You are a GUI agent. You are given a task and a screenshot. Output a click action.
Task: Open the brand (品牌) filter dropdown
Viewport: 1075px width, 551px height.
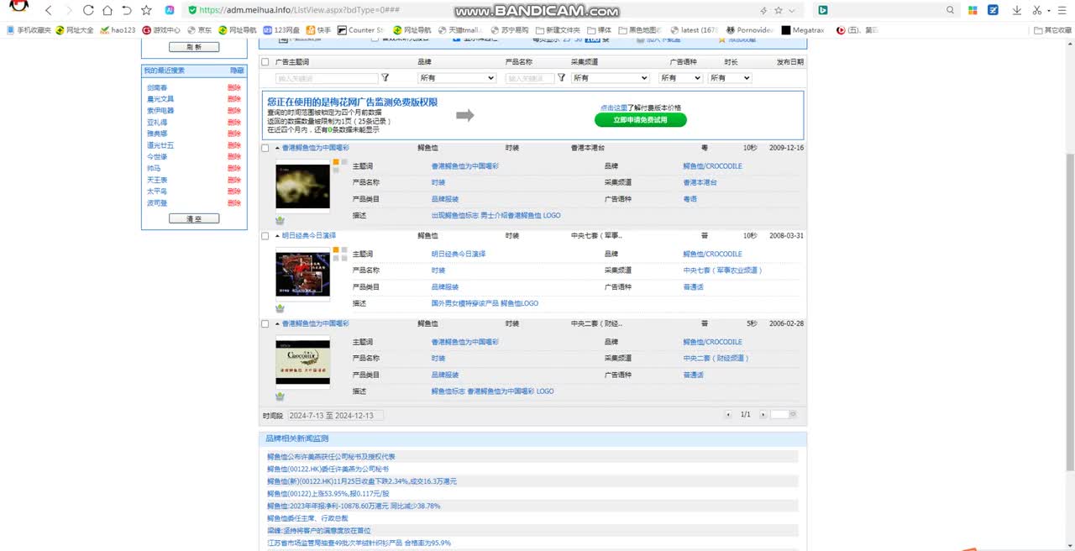click(x=457, y=77)
